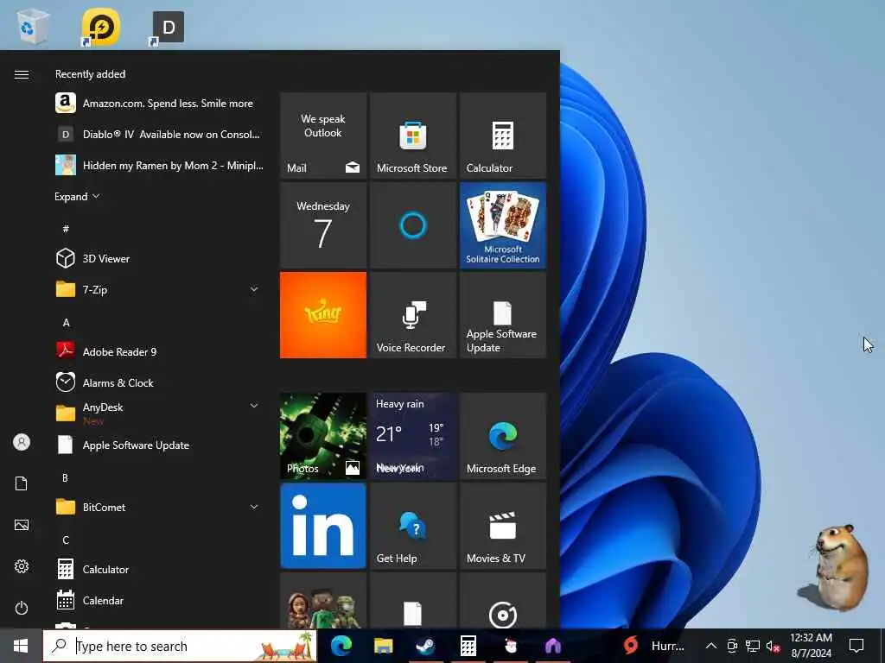This screenshot has height=663, width=885.
Task: Click the taskbar search box
Action: click(180, 646)
